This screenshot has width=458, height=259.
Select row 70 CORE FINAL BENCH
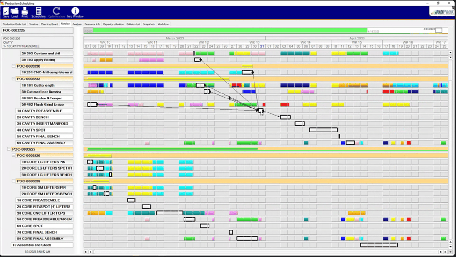[45, 232]
